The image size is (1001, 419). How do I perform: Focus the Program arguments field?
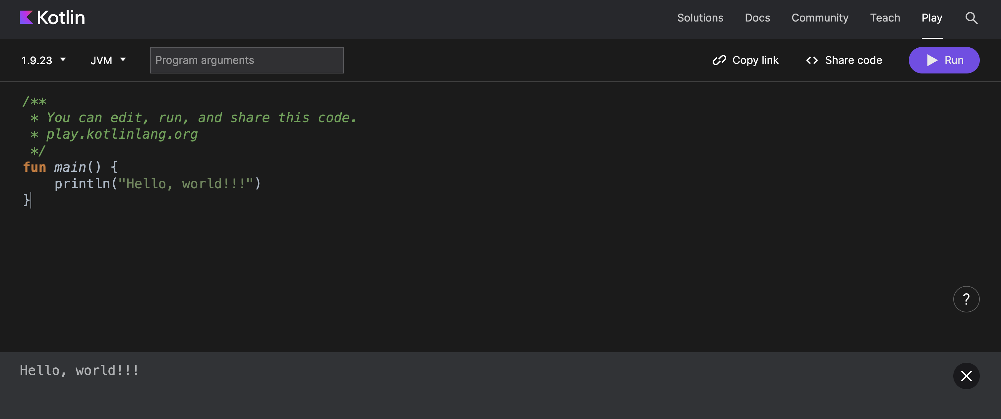coord(246,60)
